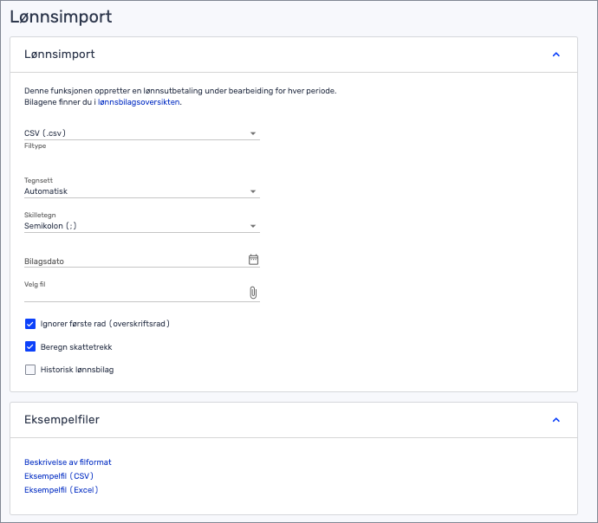Collapse the Lønnsimport panel with its chevron

556,55
